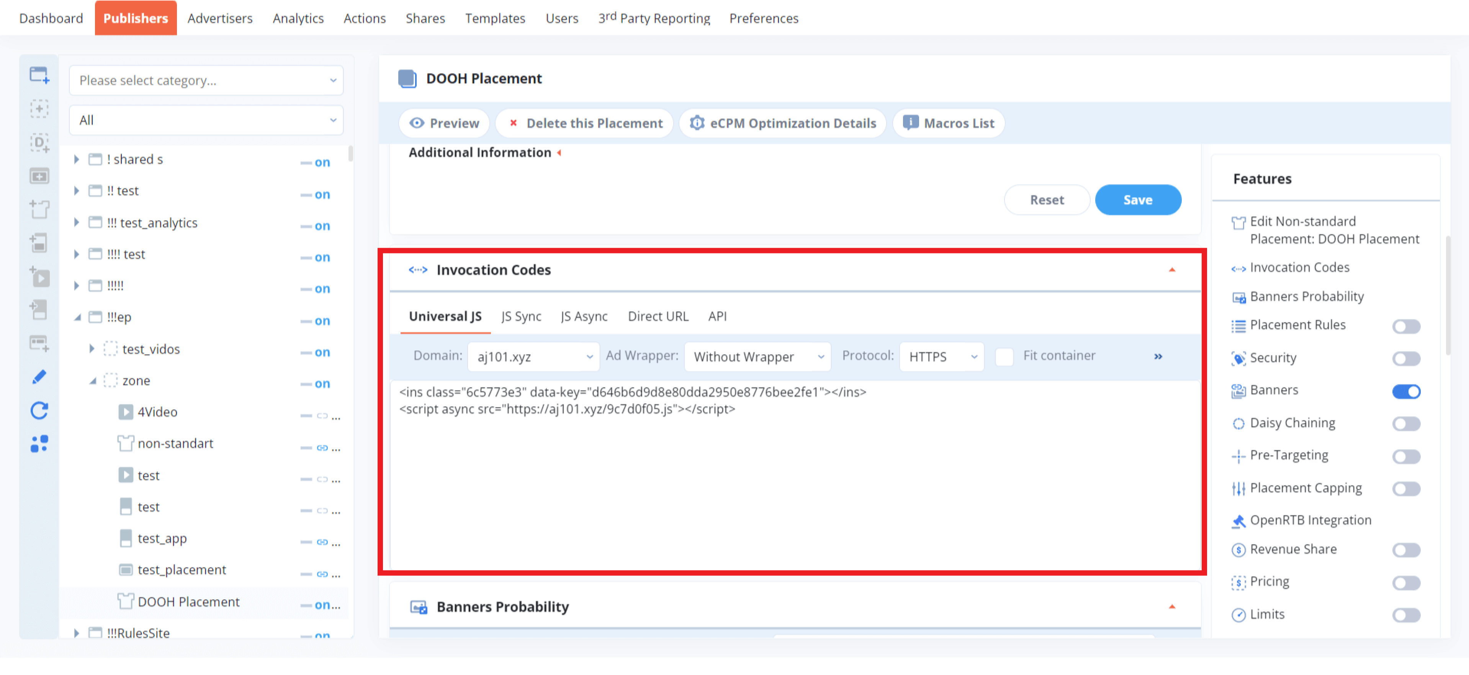Screen dimensions: 1469x675
Task: Open the Ad Wrapper dropdown
Action: (757, 356)
